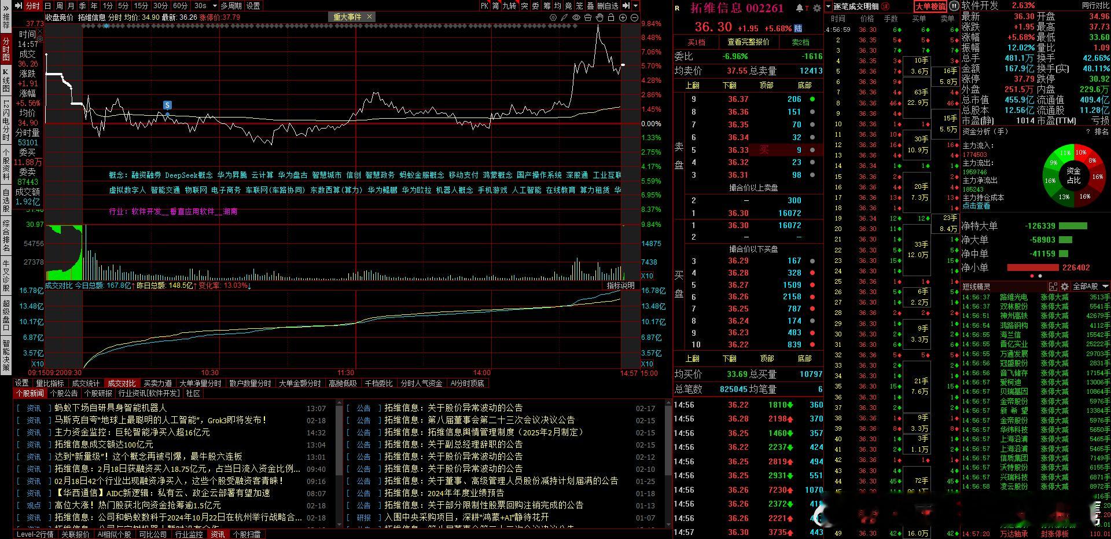Open 个股资料 in left sidebar

tap(6, 165)
